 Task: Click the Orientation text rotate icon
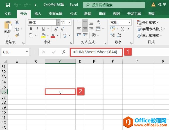94,35
